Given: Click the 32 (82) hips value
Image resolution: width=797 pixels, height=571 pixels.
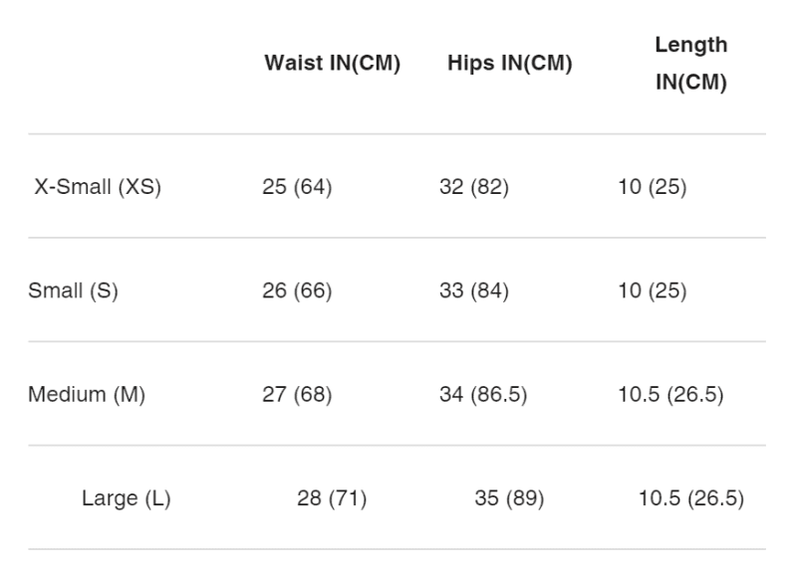Looking at the screenshot, I should (474, 187).
